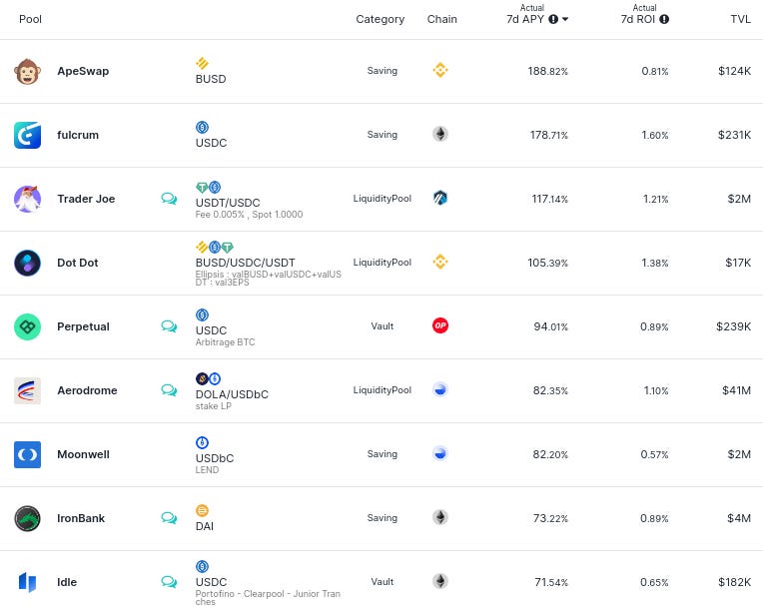This screenshot has width=763, height=613.
Task: Click the 71.54% APY value
Action: coord(551,582)
